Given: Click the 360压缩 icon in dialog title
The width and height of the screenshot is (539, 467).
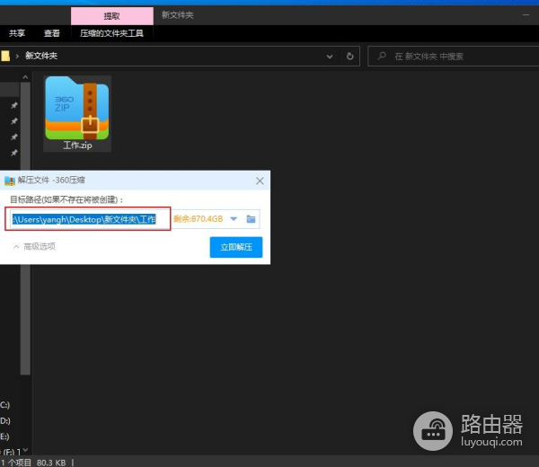Looking at the screenshot, I should tap(10, 181).
